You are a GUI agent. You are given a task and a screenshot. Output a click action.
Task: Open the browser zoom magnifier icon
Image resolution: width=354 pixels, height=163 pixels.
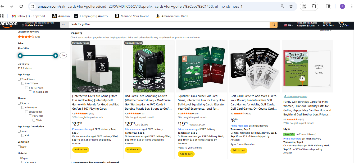point(283,6)
